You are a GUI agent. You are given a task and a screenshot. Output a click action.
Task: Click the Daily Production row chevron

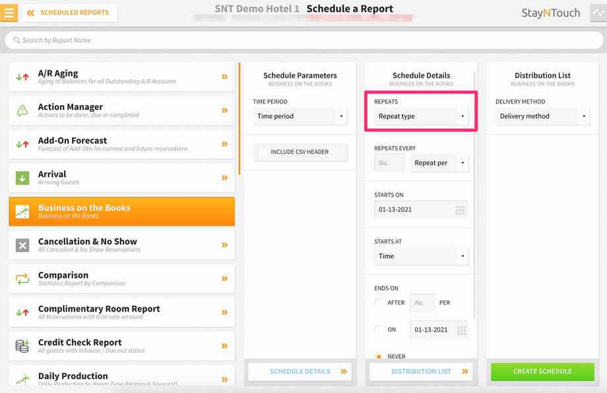tap(224, 379)
